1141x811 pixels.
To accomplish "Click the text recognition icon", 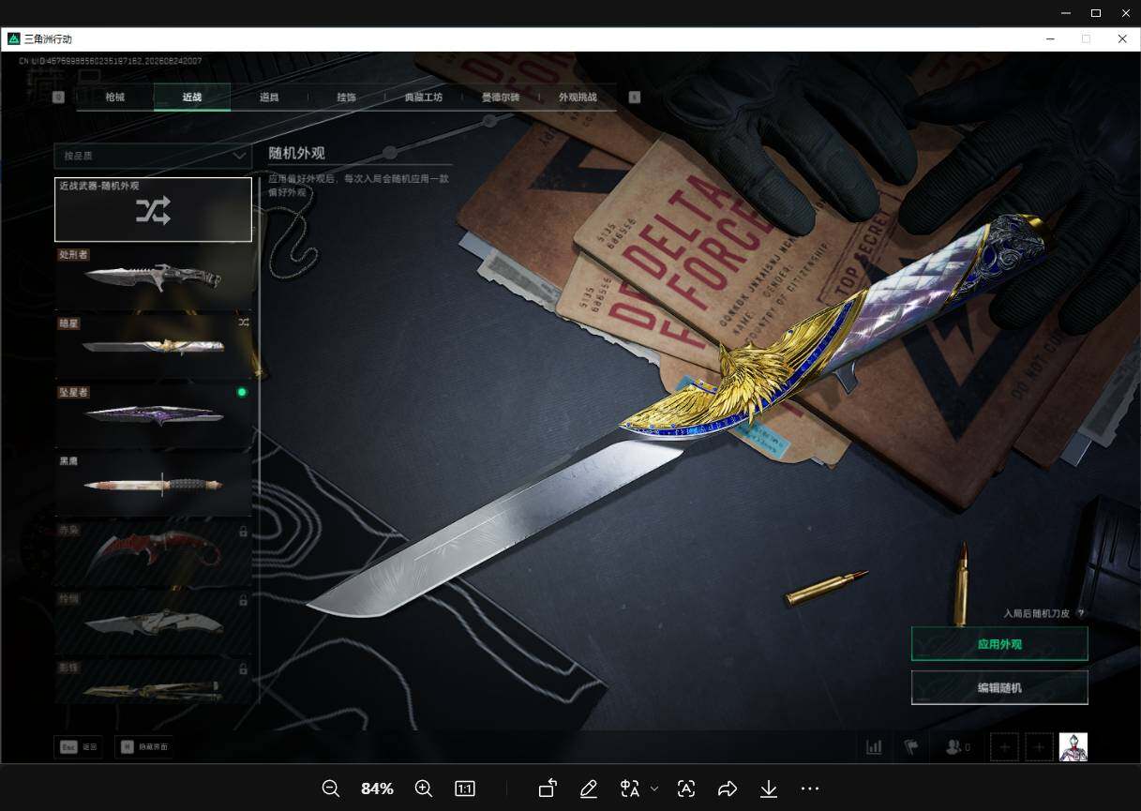I will click(x=686, y=788).
